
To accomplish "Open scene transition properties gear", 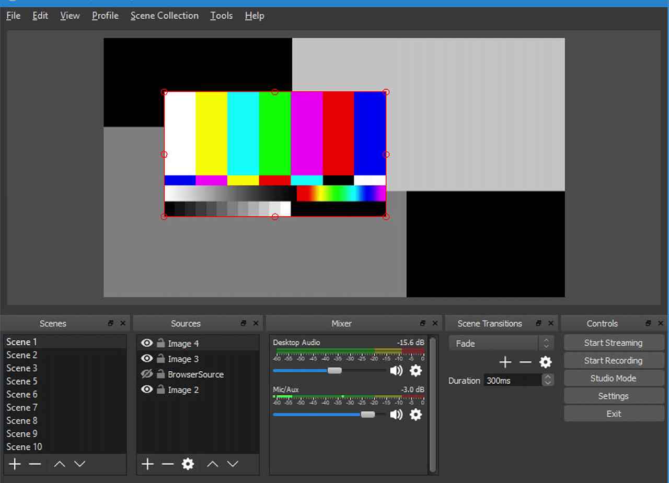I will tap(545, 362).
